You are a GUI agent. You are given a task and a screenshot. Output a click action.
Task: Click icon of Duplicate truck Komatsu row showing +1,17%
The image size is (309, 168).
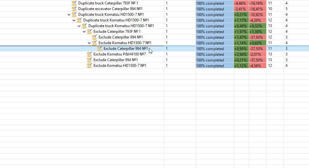[x=79, y=20]
